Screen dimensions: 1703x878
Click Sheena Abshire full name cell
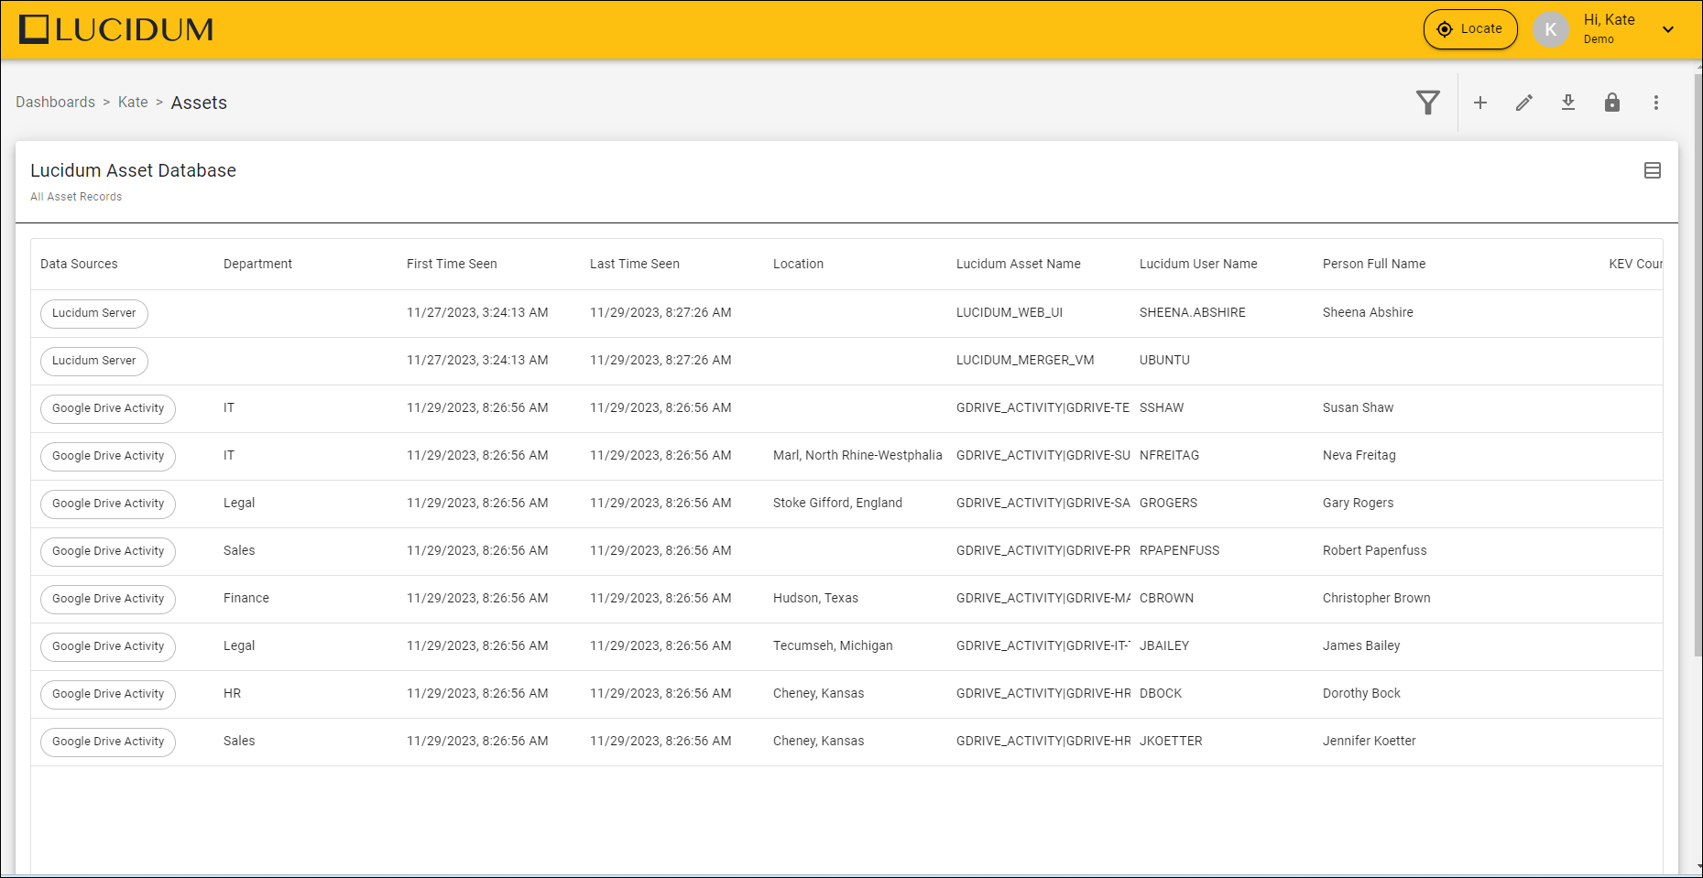tap(1368, 312)
